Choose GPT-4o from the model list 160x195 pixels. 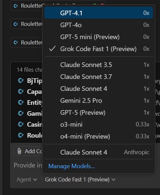coord(99,25)
